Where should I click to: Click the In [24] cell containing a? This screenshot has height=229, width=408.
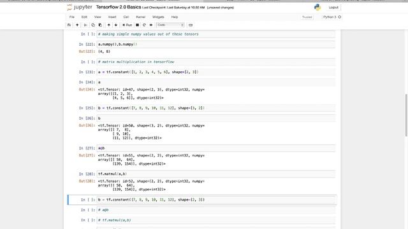pyautogui.click(x=216, y=82)
